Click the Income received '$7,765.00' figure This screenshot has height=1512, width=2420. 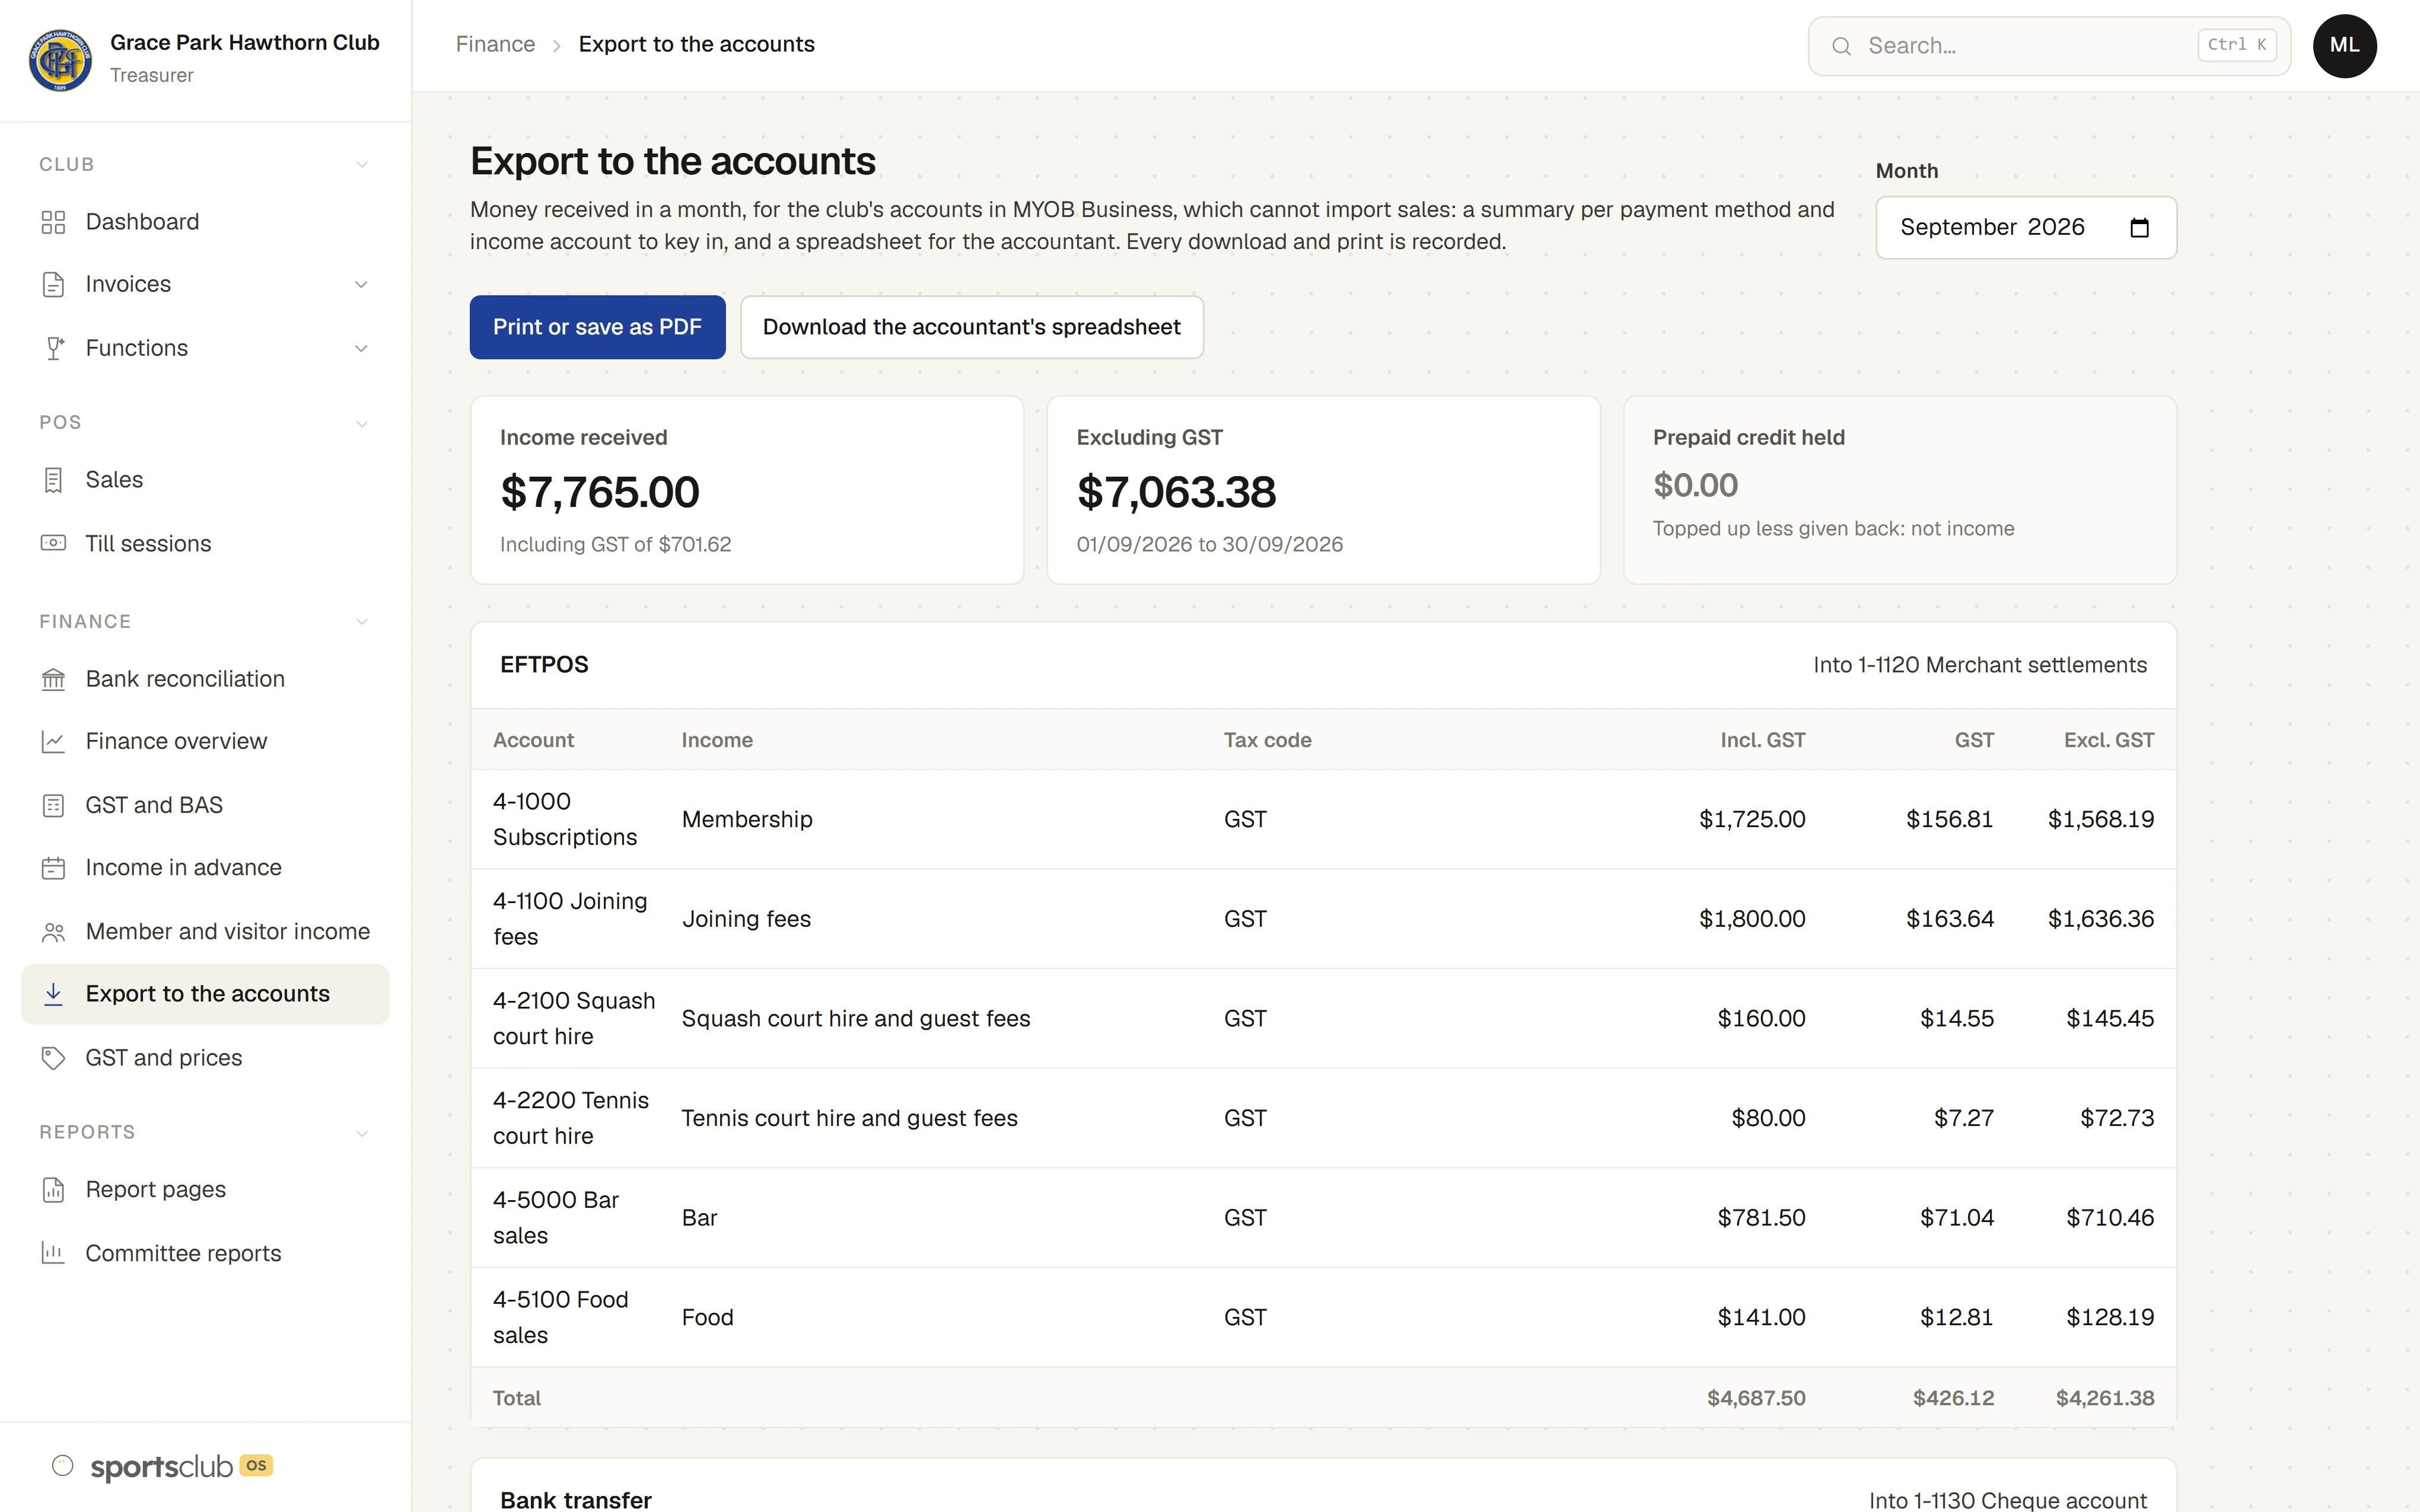[600, 492]
